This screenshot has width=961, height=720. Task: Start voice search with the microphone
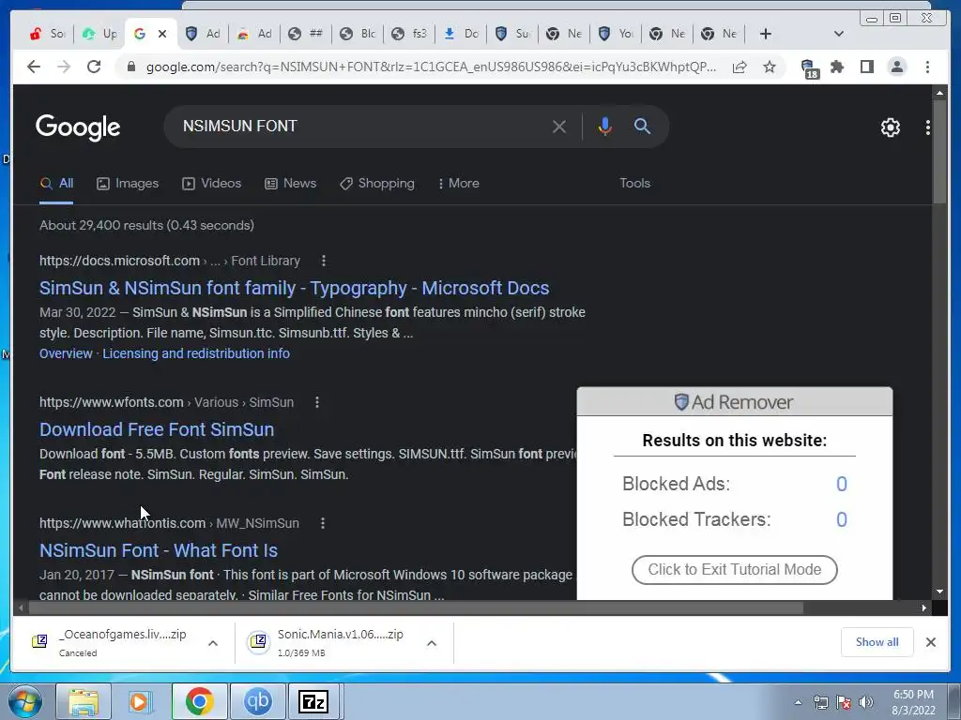coord(604,127)
